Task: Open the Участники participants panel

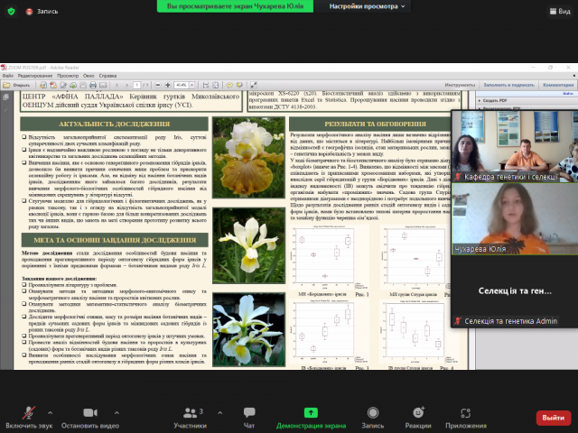Action: [x=191, y=418]
